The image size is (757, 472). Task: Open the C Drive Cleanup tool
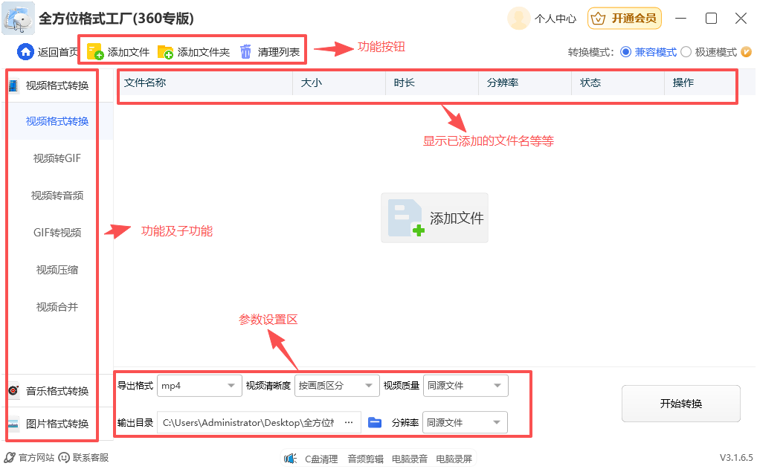click(290, 459)
